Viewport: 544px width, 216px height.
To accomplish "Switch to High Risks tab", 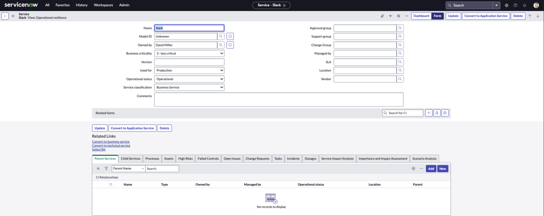I will 185,158.
